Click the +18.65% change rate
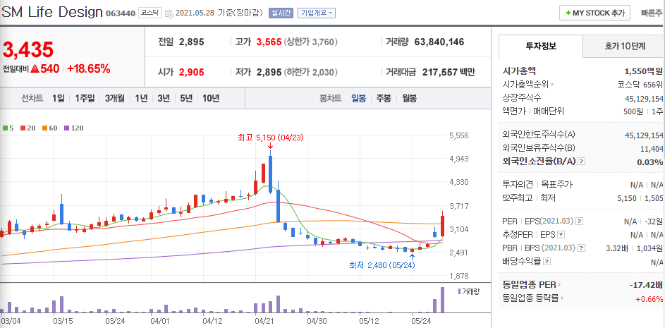The height and width of the screenshot is (328, 665). (89, 68)
